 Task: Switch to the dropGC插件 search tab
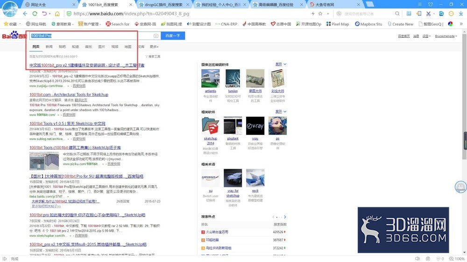(164, 5)
